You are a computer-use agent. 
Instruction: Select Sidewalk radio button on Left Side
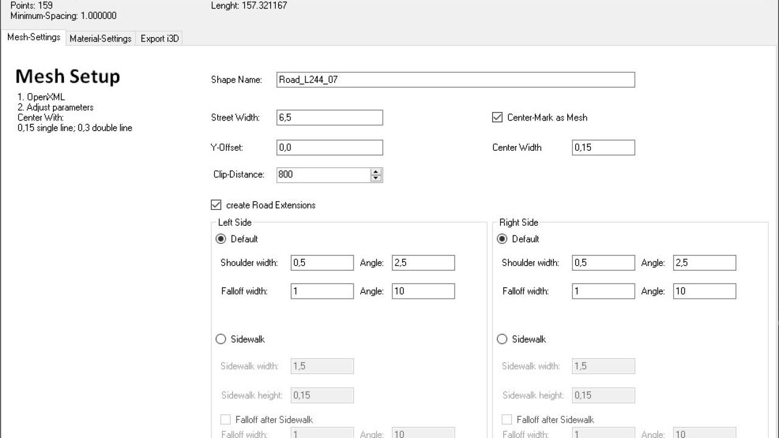(221, 339)
